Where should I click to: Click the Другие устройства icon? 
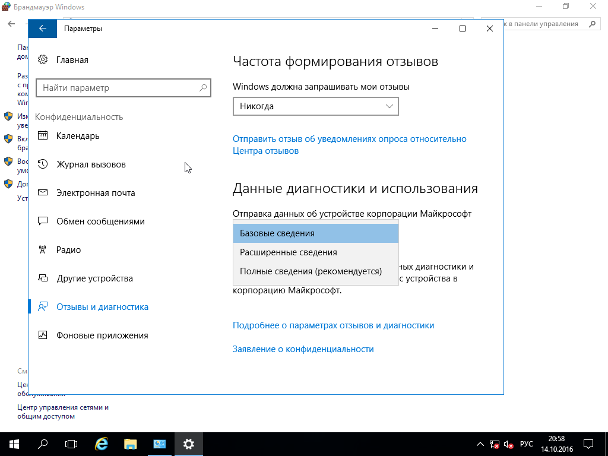(x=43, y=278)
